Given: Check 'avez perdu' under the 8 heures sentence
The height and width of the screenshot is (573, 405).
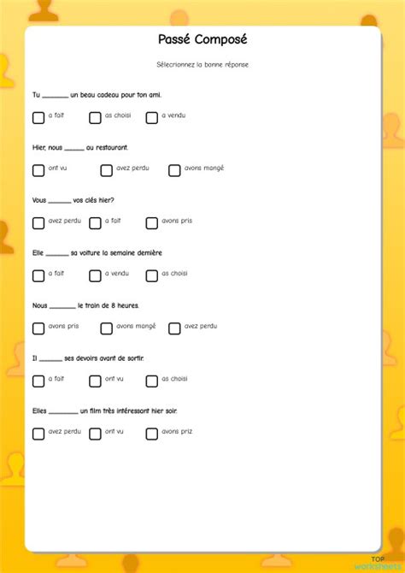Looking at the screenshot, I should click(174, 328).
